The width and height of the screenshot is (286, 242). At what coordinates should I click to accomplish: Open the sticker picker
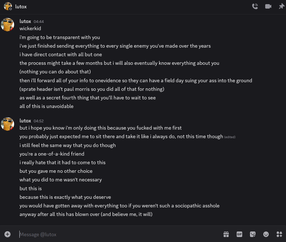[253, 234]
